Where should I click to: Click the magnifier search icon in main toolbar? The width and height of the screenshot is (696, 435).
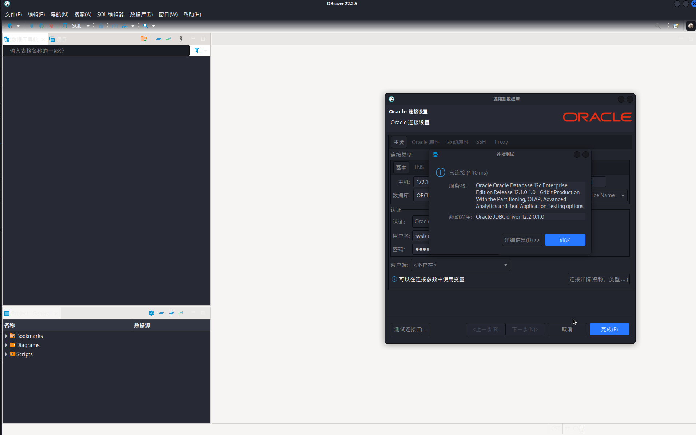[146, 26]
